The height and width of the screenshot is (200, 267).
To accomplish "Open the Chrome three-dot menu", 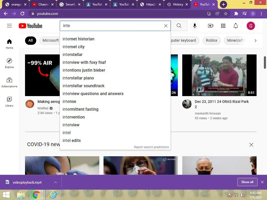I will 261,14.
